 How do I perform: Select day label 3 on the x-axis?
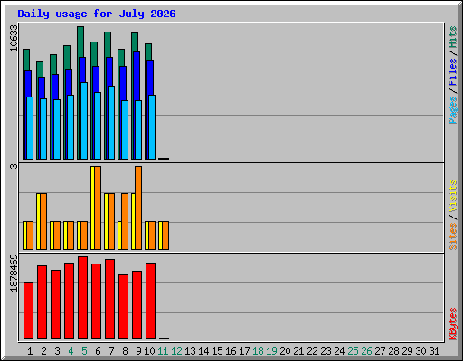click(x=57, y=351)
